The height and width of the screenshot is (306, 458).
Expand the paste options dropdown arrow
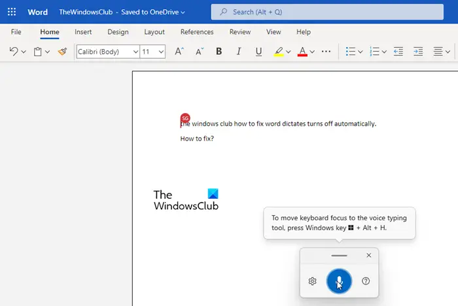tap(47, 52)
